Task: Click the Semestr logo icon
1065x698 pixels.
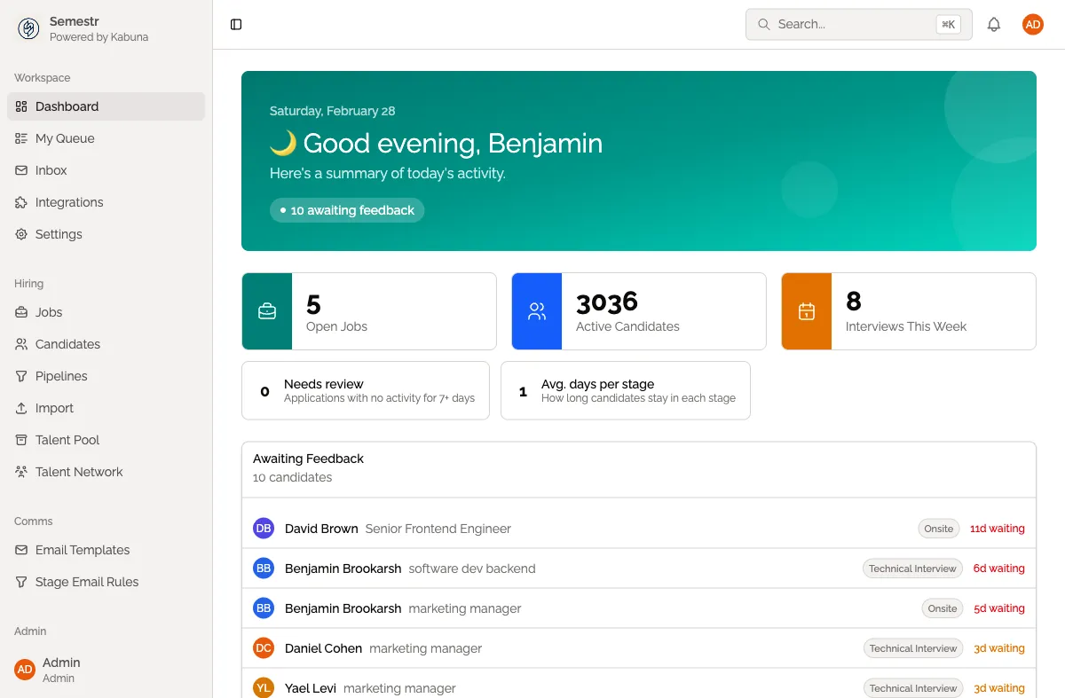Action: tap(28, 29)
